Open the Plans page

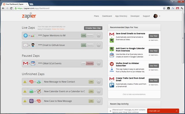pyautogui.click(x=96, y=16)
